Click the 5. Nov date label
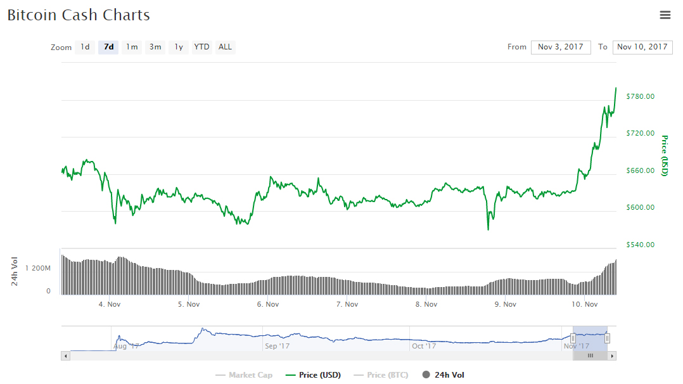 pos(189,304)
